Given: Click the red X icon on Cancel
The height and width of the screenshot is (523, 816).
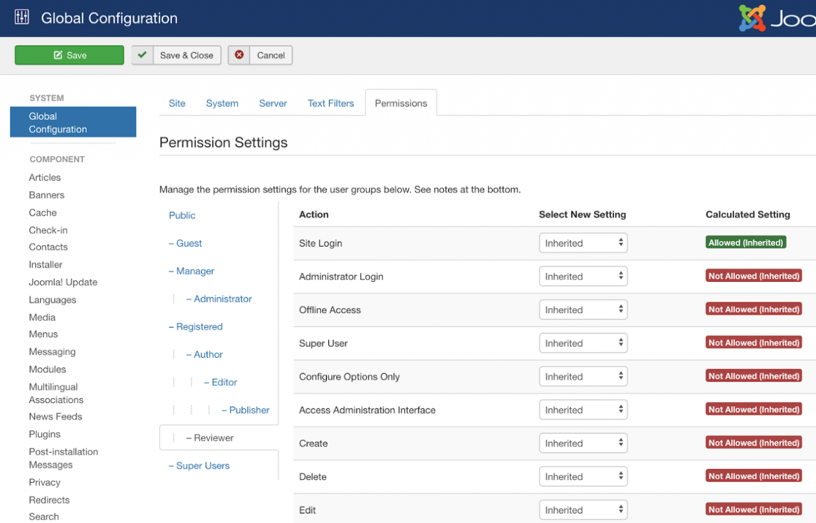Looking at the screenshot, I should (239, 55).
